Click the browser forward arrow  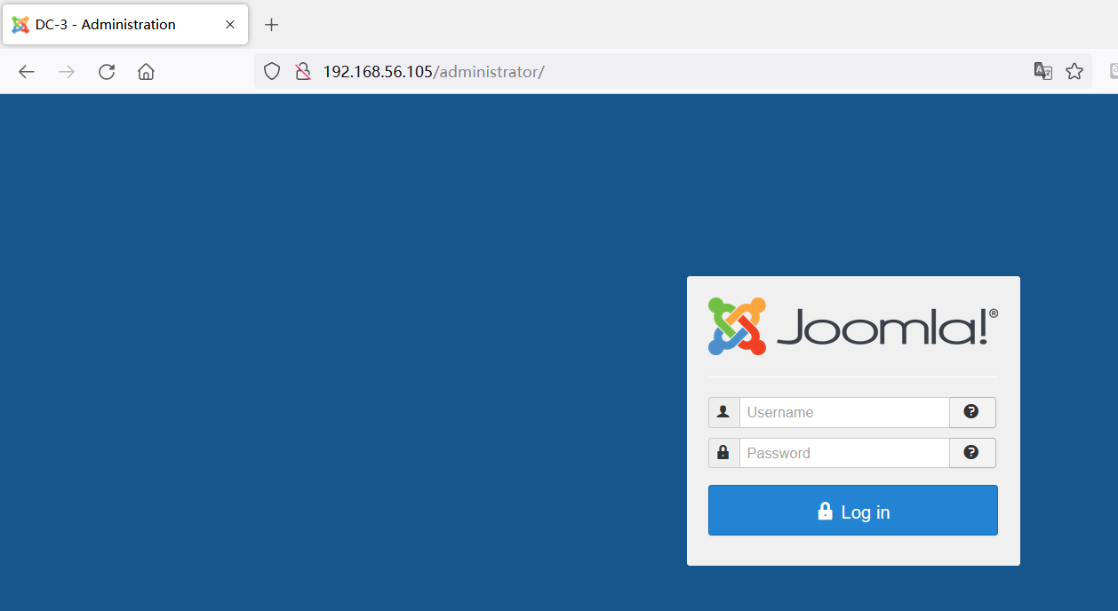pyautogui.click(x=67, y=72)
